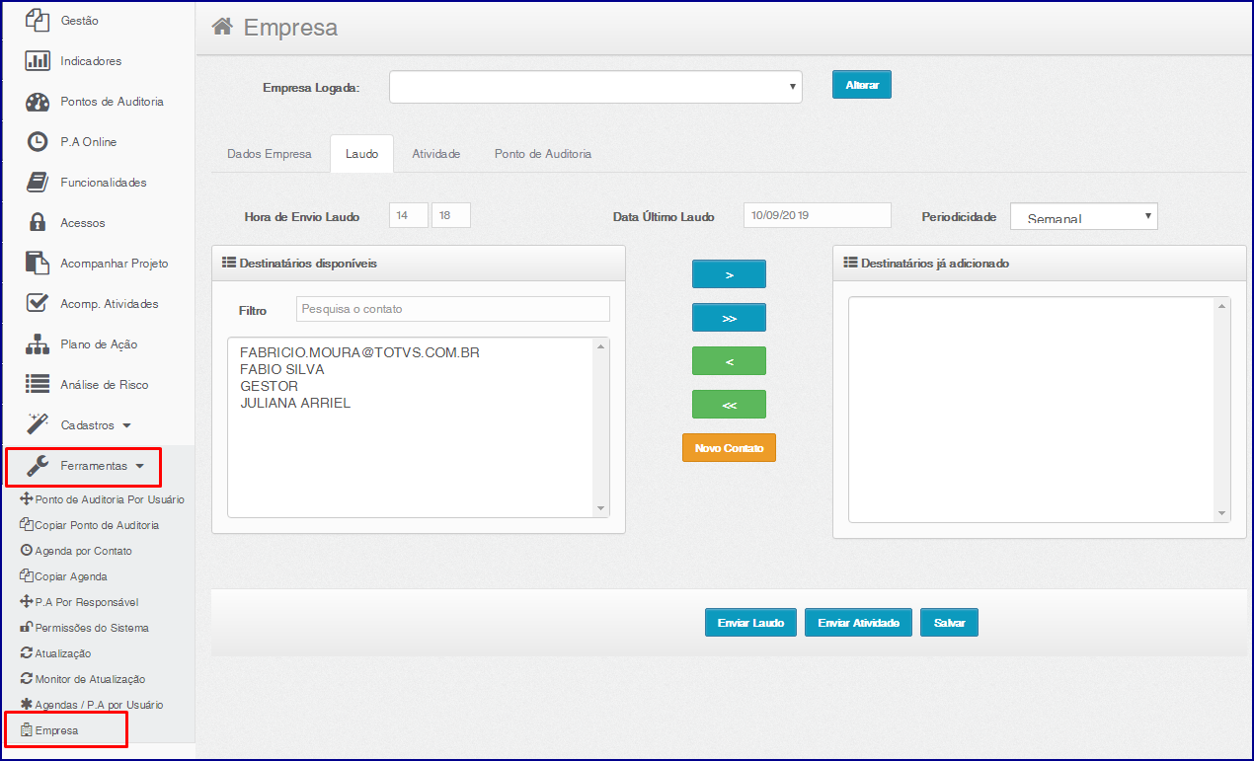Click the Análise de Risco list icon

[38, 385]
